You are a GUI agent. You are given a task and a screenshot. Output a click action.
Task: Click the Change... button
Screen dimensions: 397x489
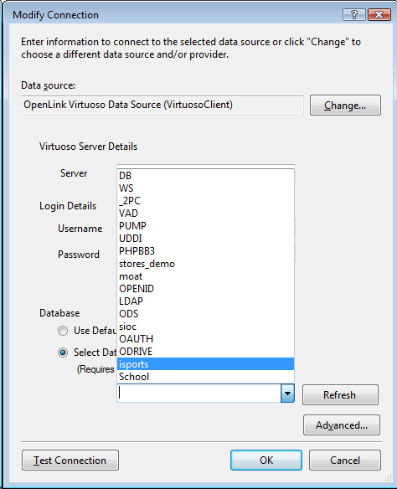(345, 106)
